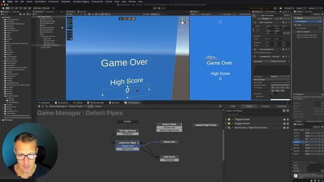Select the Scale tool in toolbar
Viewport: 324px width, 182px height.
click(x=16, y=8)
